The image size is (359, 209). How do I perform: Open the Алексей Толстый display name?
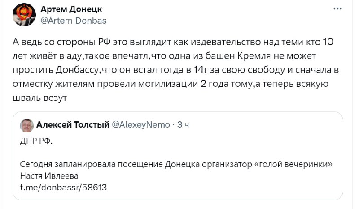(x=73, y=125)
